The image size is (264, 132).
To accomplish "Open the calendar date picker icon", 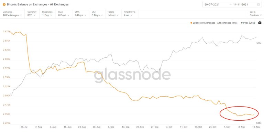I will (x=258, y=4).
